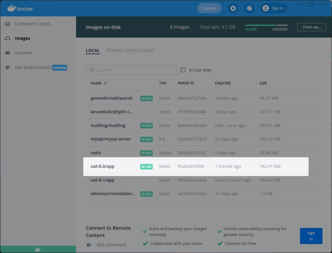Select the selenium/standalon... image
This screenshot has width=332, height=253.
[113, 194]
